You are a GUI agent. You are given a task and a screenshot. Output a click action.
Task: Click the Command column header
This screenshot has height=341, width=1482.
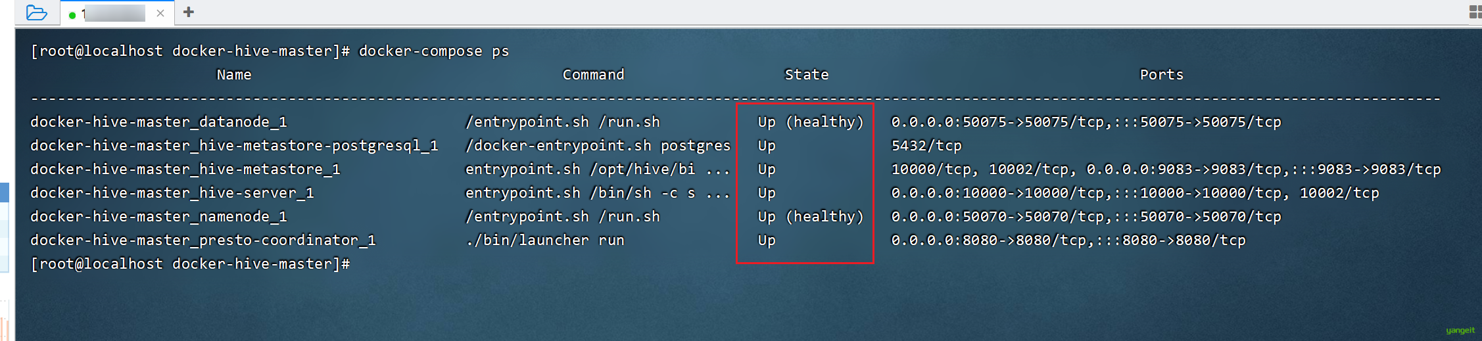coord(593,75)
